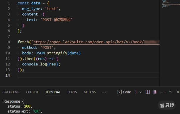Viewport: 180px width, 114px height.
Task: Click the 'POST 请求测试' string value
Action: coord(56,20)
